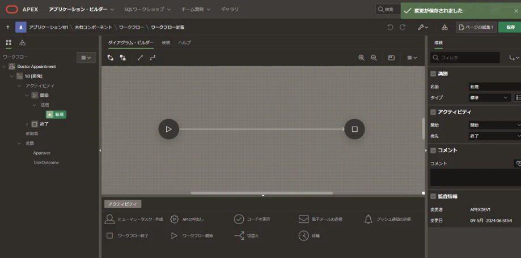Open the タイプ dropdown

click(x=490, y=97)
